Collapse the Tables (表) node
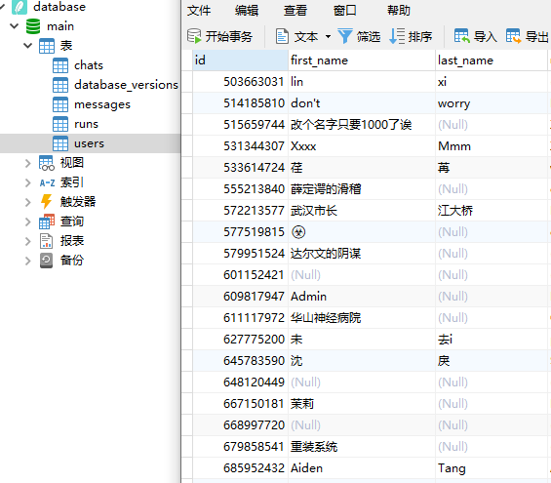The height and width of the screenshot is (483, 551). (27, 45)
